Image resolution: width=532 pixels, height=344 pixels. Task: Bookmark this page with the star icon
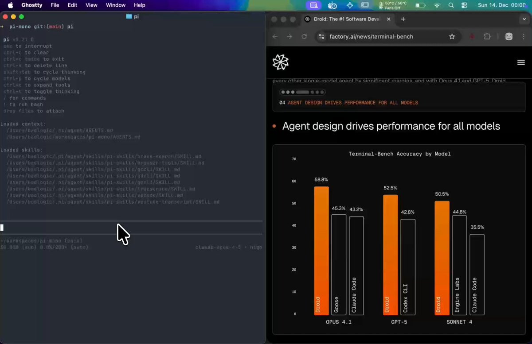(452, 37)
